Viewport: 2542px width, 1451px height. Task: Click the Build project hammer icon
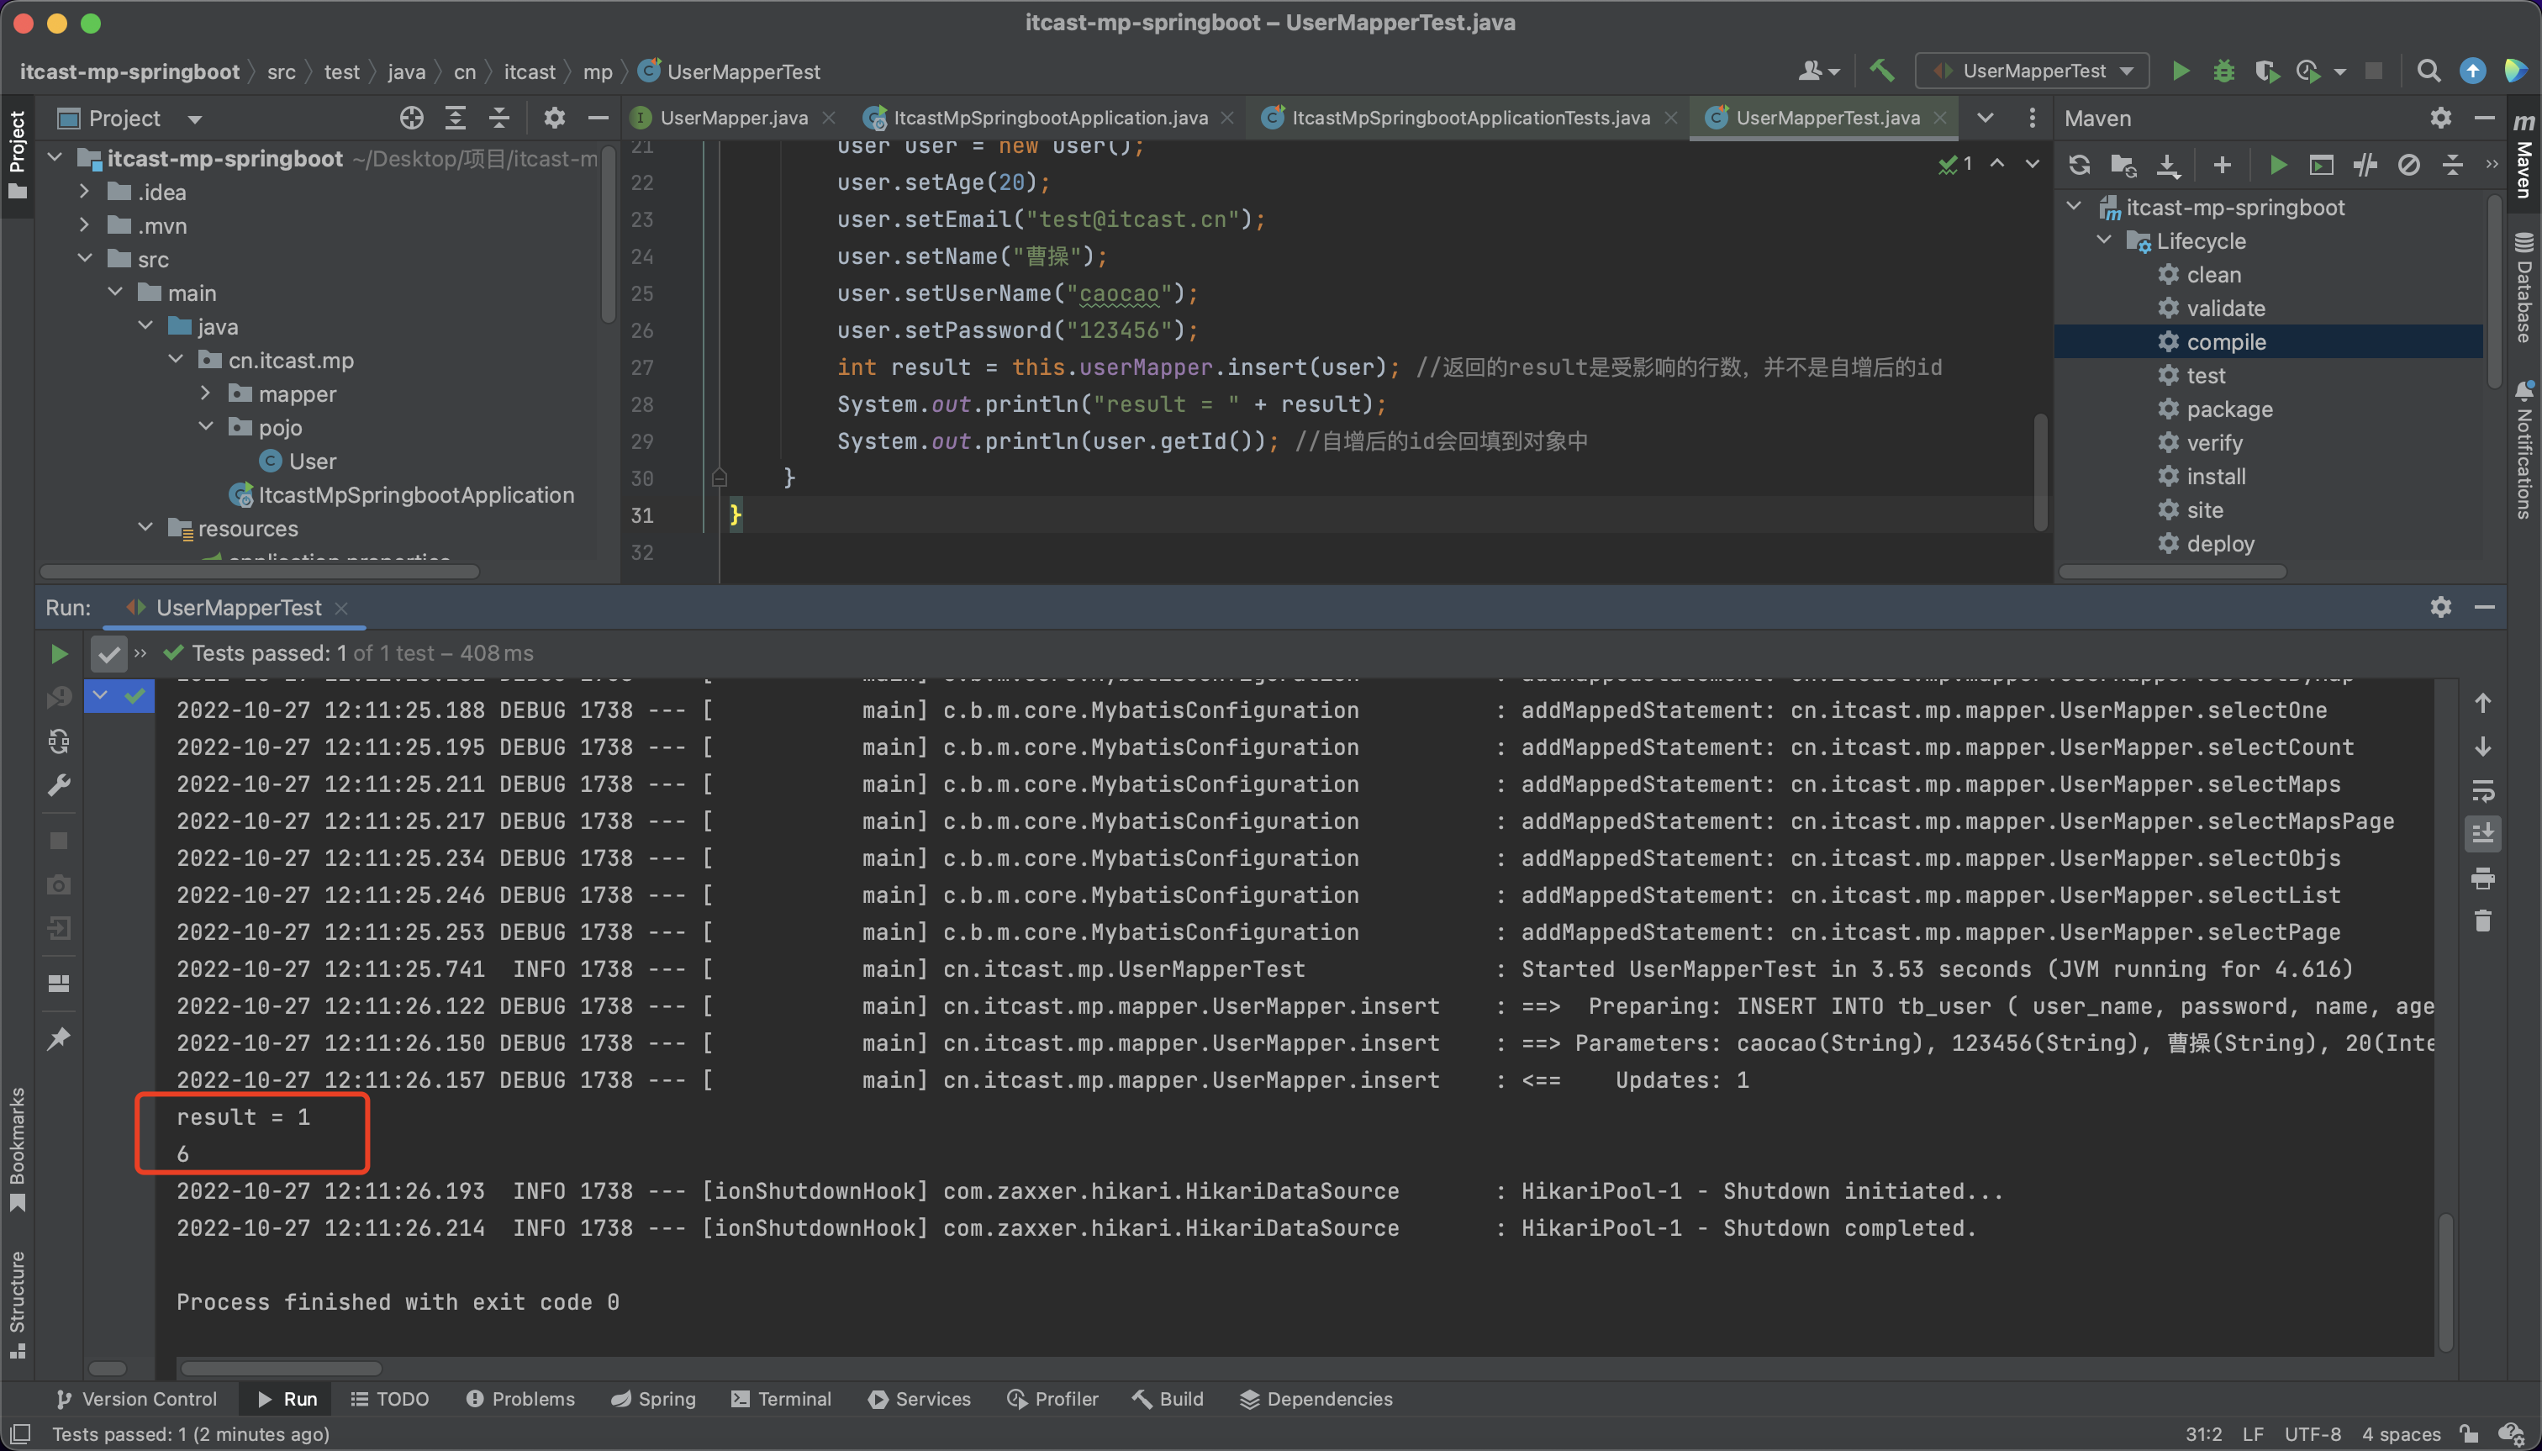[x=1881, y=71]
